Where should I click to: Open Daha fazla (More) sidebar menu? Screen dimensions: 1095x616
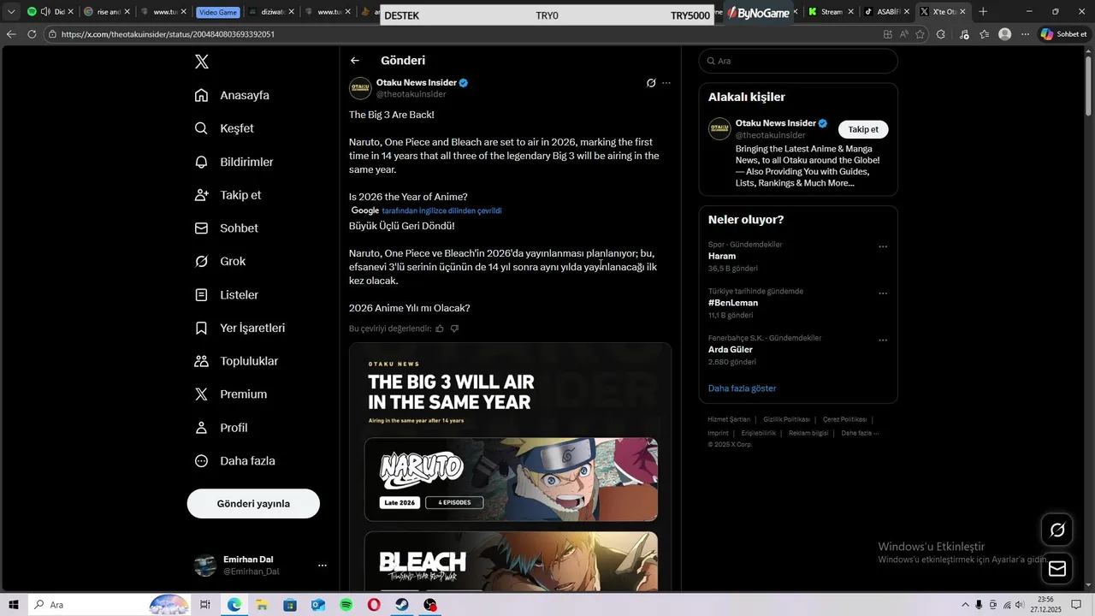(x=234, y=461)
